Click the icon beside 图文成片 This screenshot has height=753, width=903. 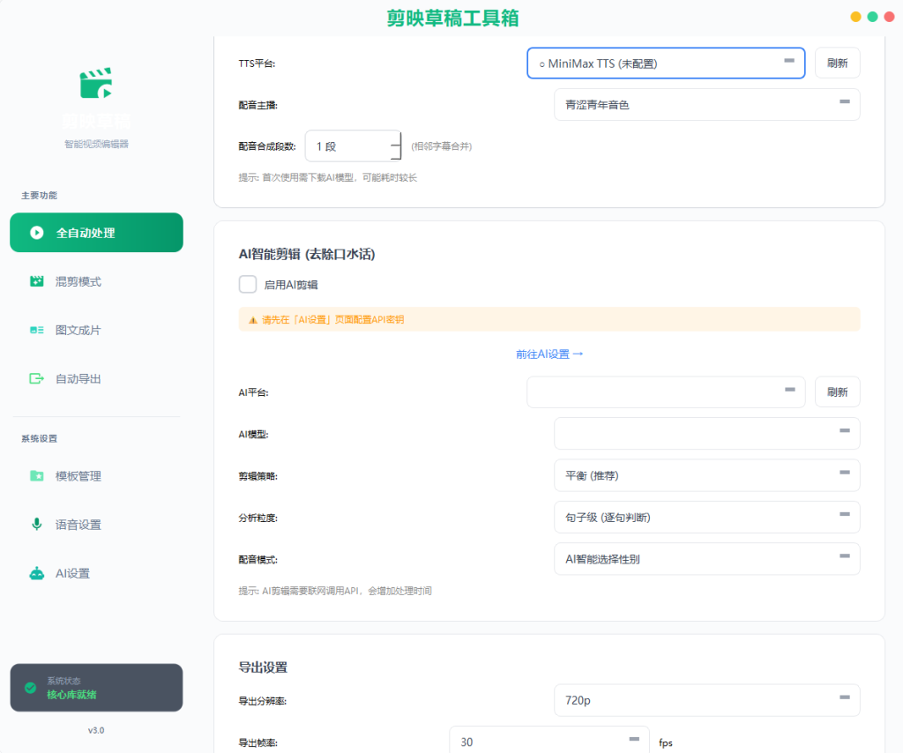click(37, 330)
